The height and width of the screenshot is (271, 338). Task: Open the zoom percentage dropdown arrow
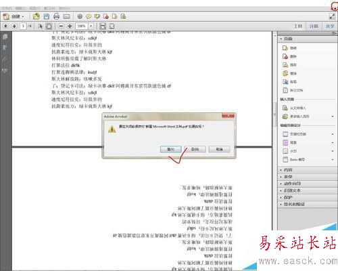tap(91, 26)
